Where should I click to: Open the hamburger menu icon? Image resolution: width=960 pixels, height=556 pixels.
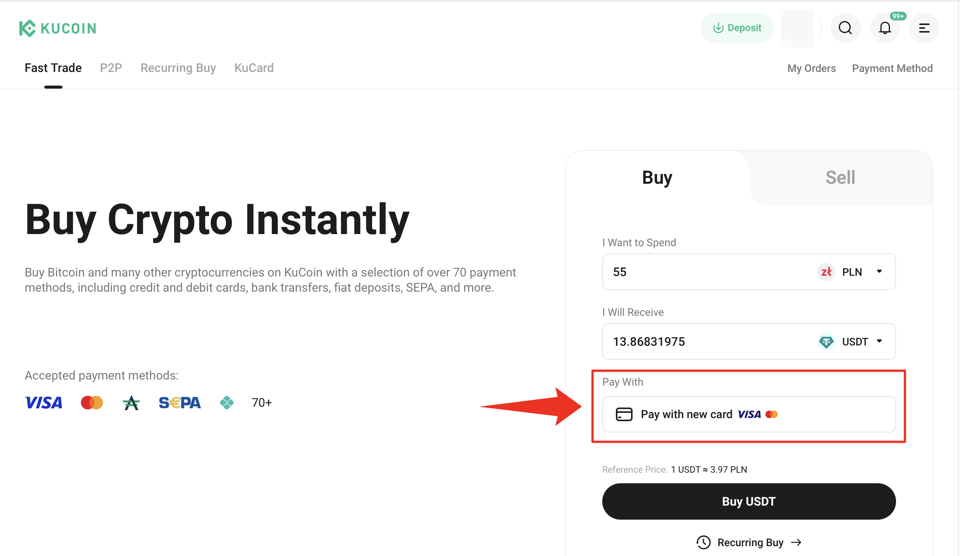tap(924, 28)
